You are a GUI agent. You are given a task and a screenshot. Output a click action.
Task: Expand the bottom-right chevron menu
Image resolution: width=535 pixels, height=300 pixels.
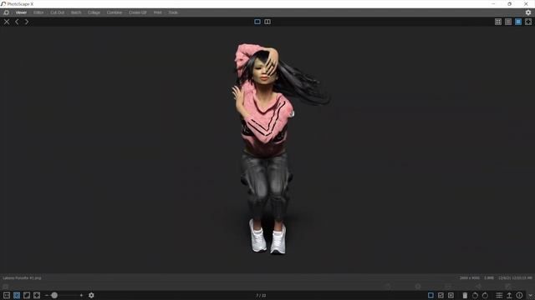pos(530,296)
